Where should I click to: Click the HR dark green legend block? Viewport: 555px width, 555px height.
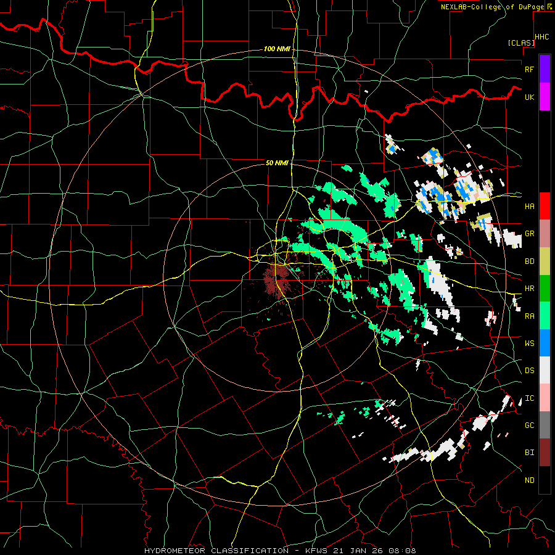tap(545, 288)
